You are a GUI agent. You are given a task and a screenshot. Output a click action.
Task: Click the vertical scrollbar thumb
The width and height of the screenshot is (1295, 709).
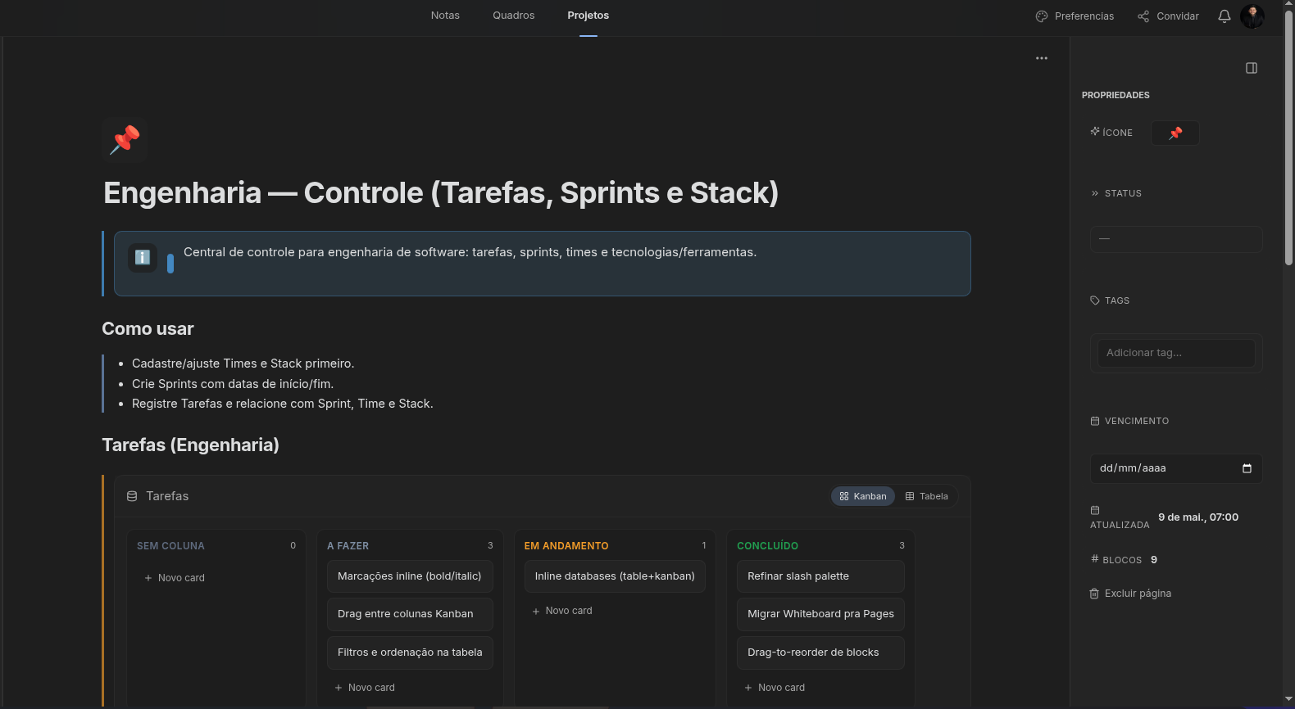click(1288, 138)
